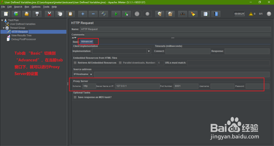274x146 pixels.
Task: Open the Edit menu
Action: (x=9, y=7)
